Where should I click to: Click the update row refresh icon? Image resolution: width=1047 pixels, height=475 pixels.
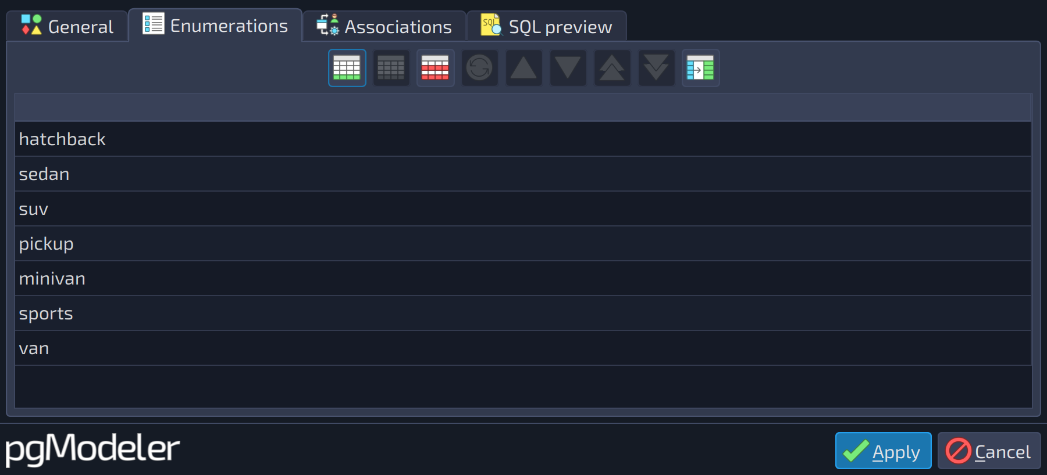coord(480,68)
